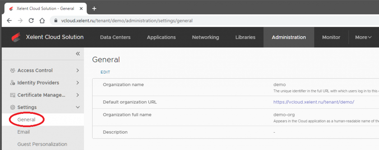The image size is (379, 150).
Task: Click the Description row label
Action: [x=115, y=132]
